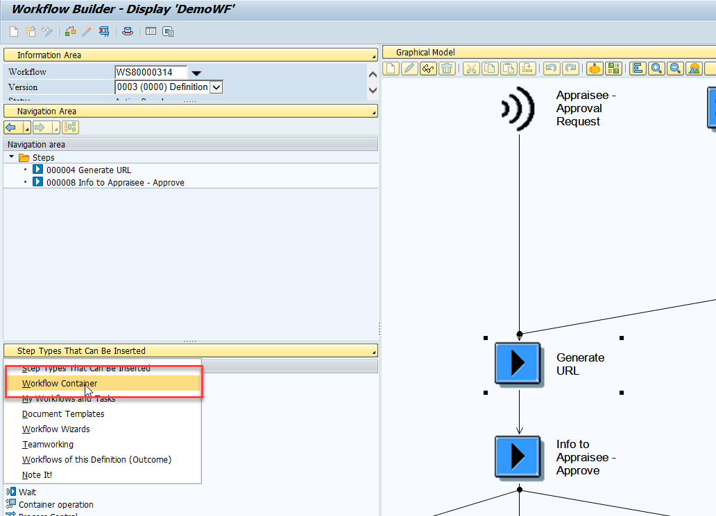This screenshot has width=716, height=516.
Task: Click the navigate forward arrow button
Action: coord(40,127)
